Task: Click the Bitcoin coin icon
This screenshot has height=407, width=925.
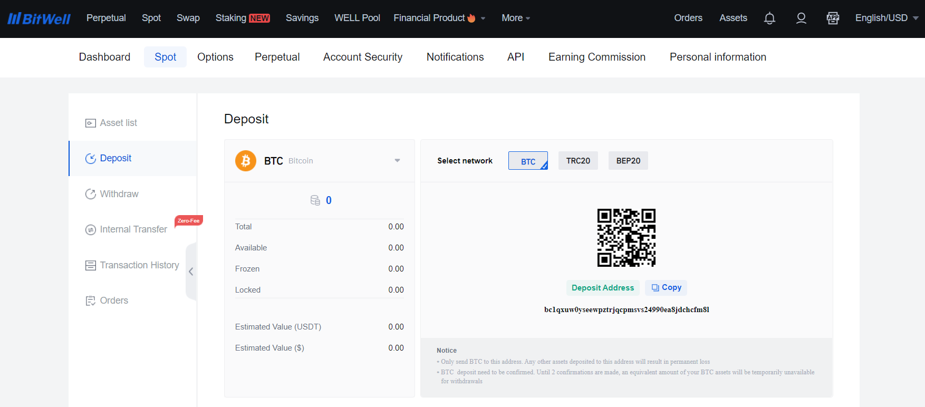Action: coord(246,161)
